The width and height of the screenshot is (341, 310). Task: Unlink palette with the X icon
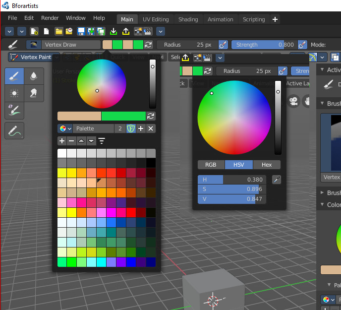click(x=151, y=128)
